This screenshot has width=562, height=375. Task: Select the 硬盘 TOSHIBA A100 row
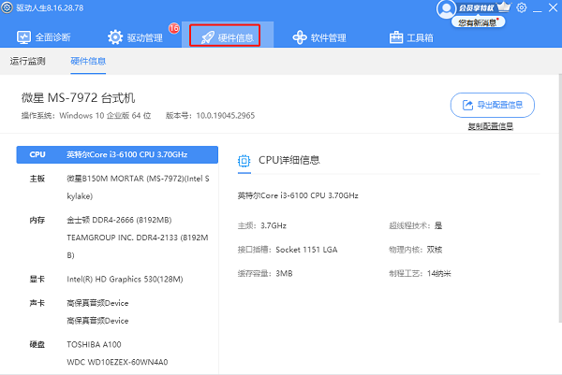[x=117, y=345]
